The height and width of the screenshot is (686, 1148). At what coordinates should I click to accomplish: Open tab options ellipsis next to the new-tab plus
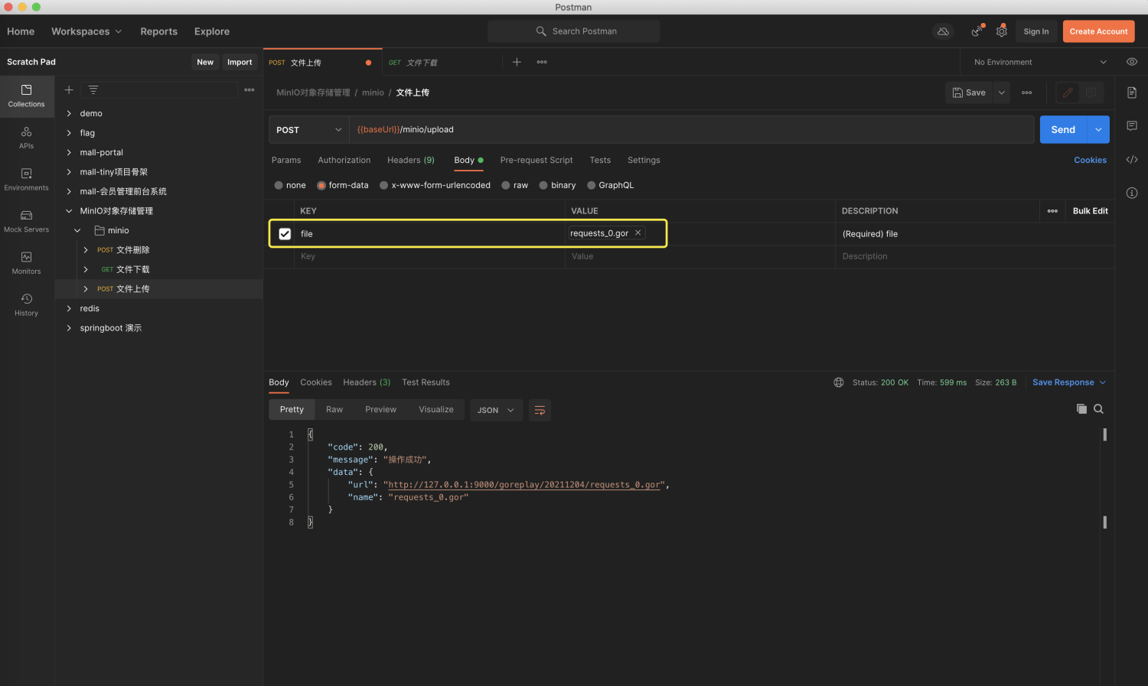point(542,62)
